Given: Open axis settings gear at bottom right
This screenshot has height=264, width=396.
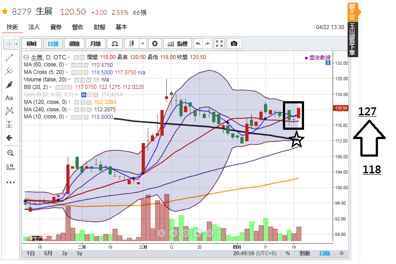Looking at the screenshot, I should [341, 253].
